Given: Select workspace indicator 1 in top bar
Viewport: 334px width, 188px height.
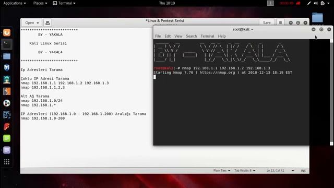Looking at the screenshot, I should (x=270, y=3).
